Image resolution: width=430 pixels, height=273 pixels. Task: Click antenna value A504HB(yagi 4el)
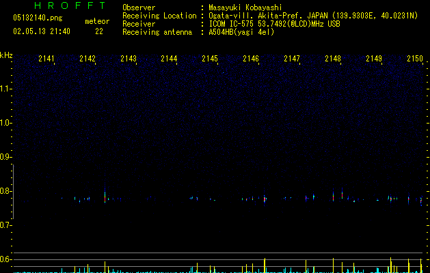click(241, 32)
